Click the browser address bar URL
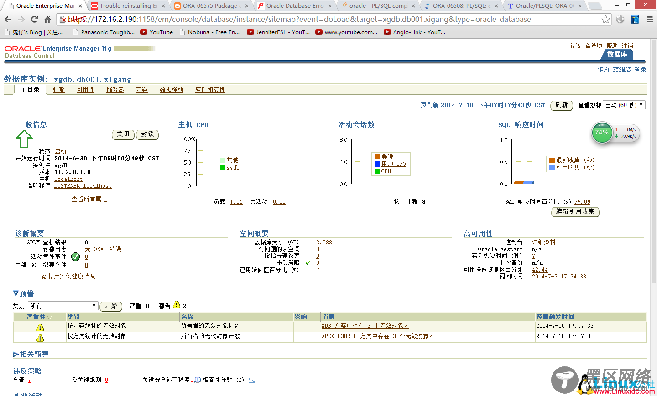 click(x=299, y=19)
